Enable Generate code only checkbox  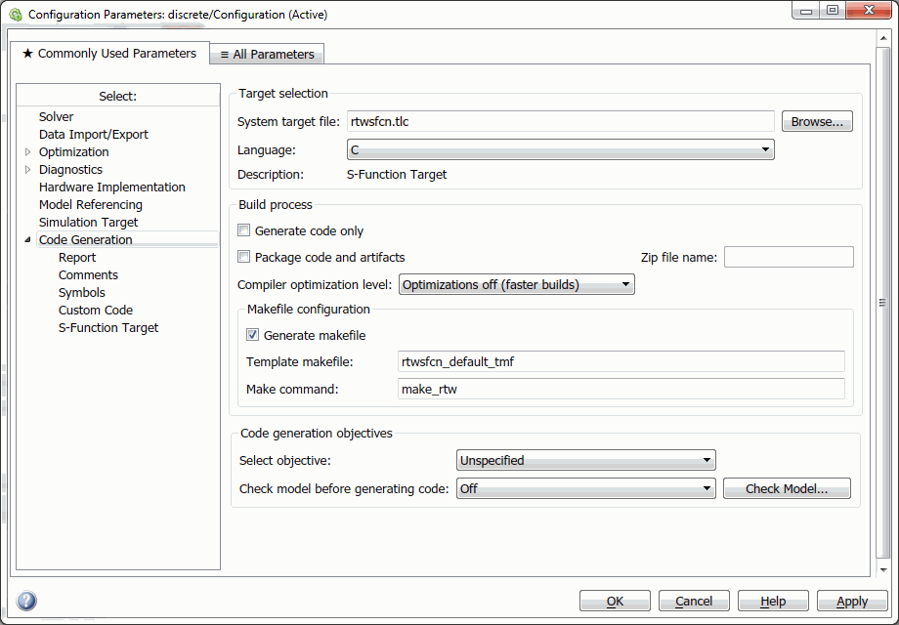coord(243,230)
